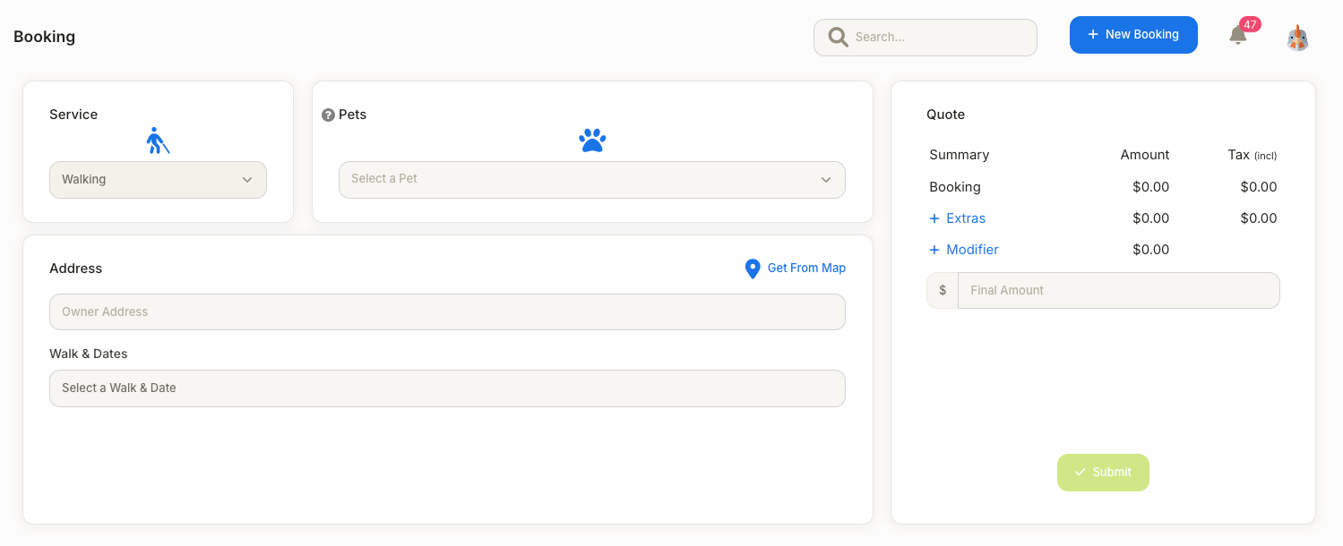
Task: Click into the Final Amount field
Action: click(1118, 291)
